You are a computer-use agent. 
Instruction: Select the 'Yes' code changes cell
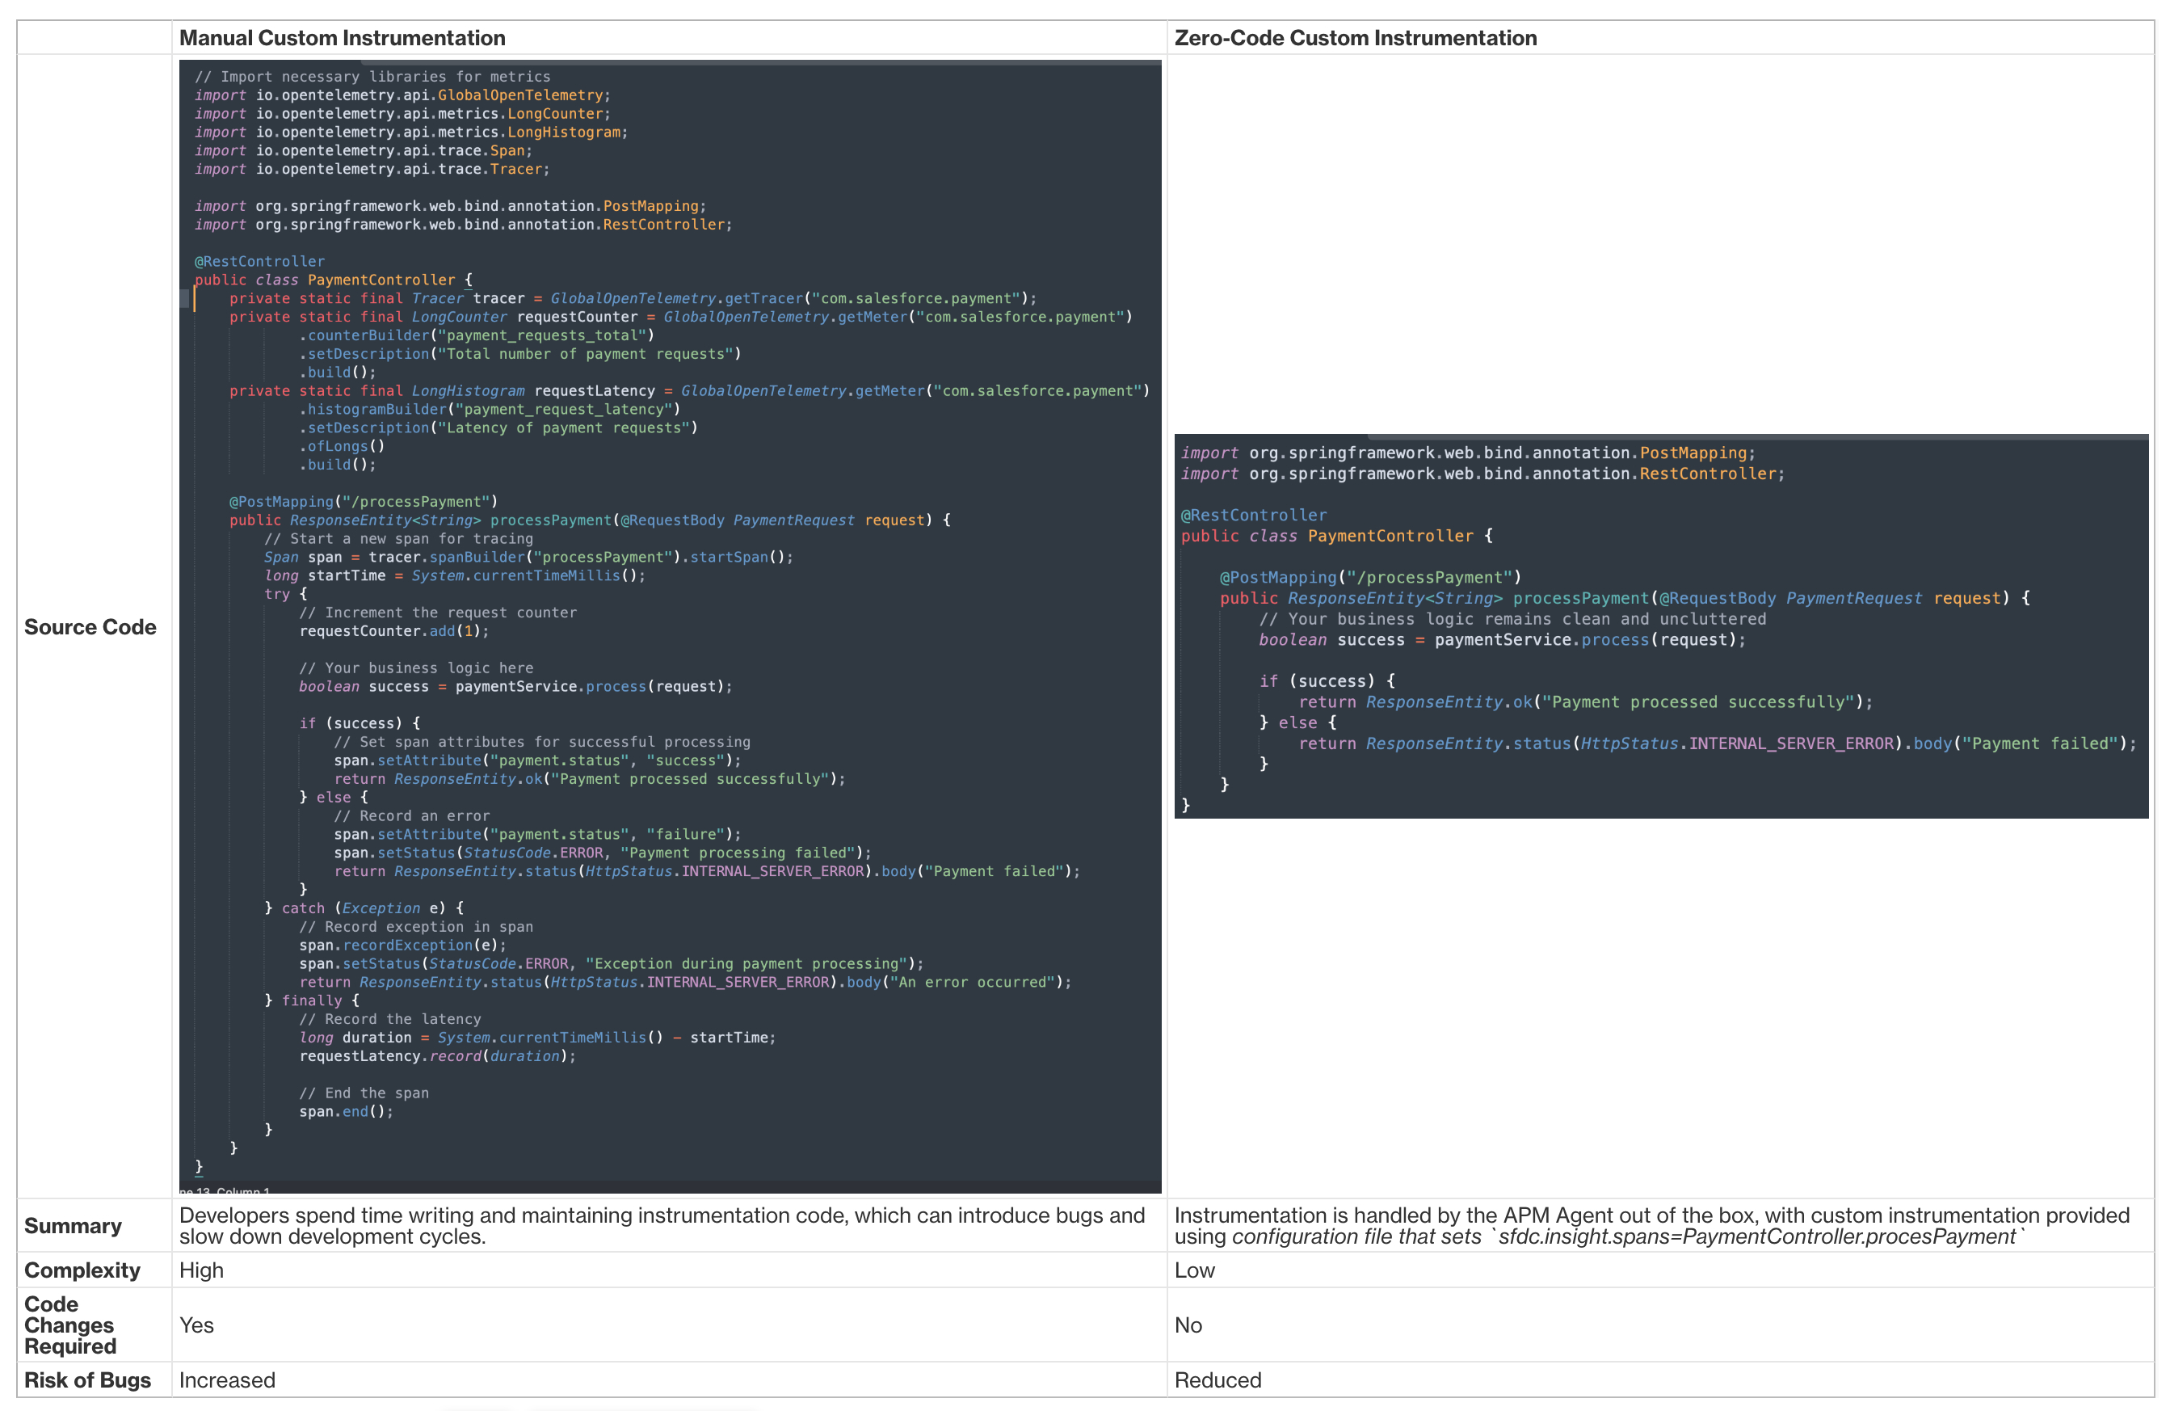point(196,1325)
